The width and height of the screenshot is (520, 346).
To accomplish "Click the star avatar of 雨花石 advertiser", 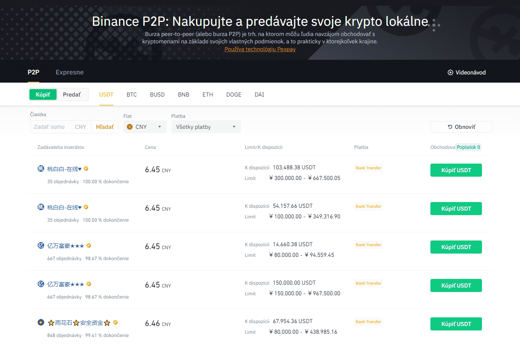I will 41,323.
